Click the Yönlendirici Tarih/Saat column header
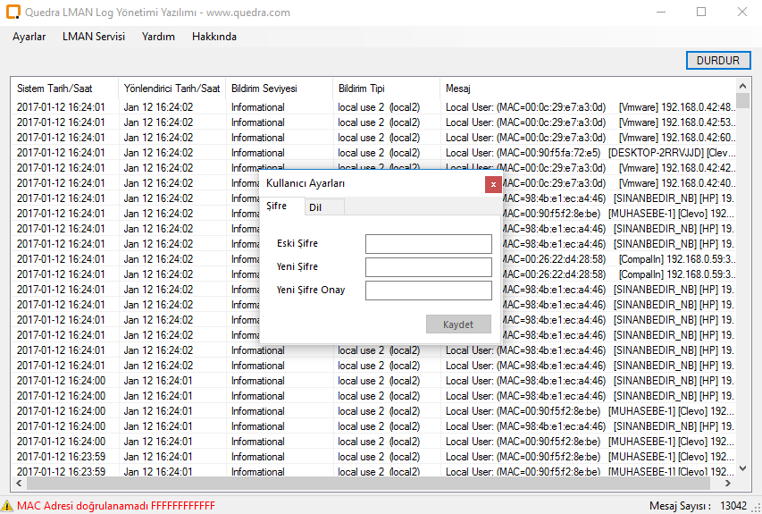762x514 pixels. 172,88
